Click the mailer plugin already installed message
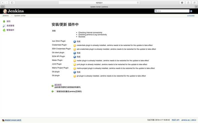The width and height of the screenshot is (198, 123). click(113, 61)
